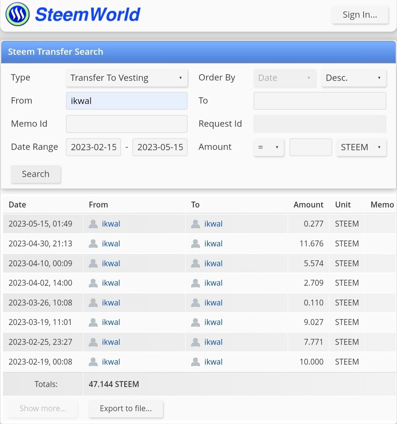397x424 pixels.
Task: Open ikwal sender link in 2023-02-19 row
Action: [111, 362]
